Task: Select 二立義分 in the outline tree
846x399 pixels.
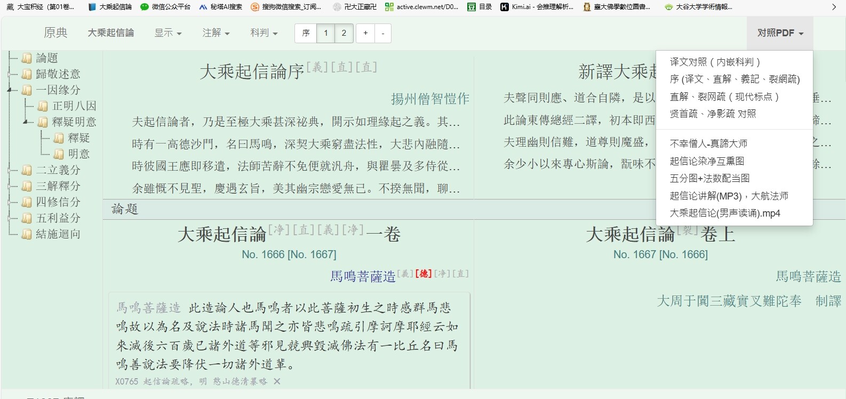Action: pyautogui.click(x=58, y=170)
